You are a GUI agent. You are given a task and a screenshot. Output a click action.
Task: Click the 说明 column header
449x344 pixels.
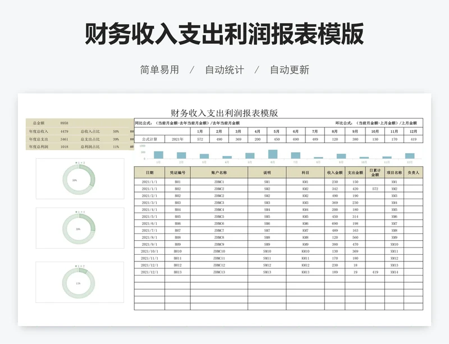click(267, 173)
